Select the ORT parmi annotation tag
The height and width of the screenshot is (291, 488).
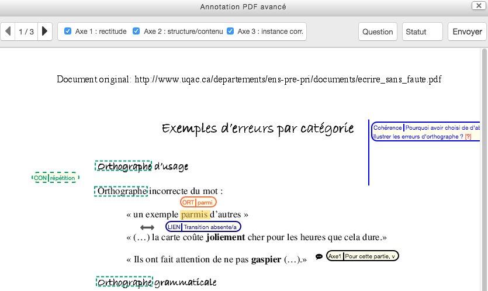(x=198, y=202)
